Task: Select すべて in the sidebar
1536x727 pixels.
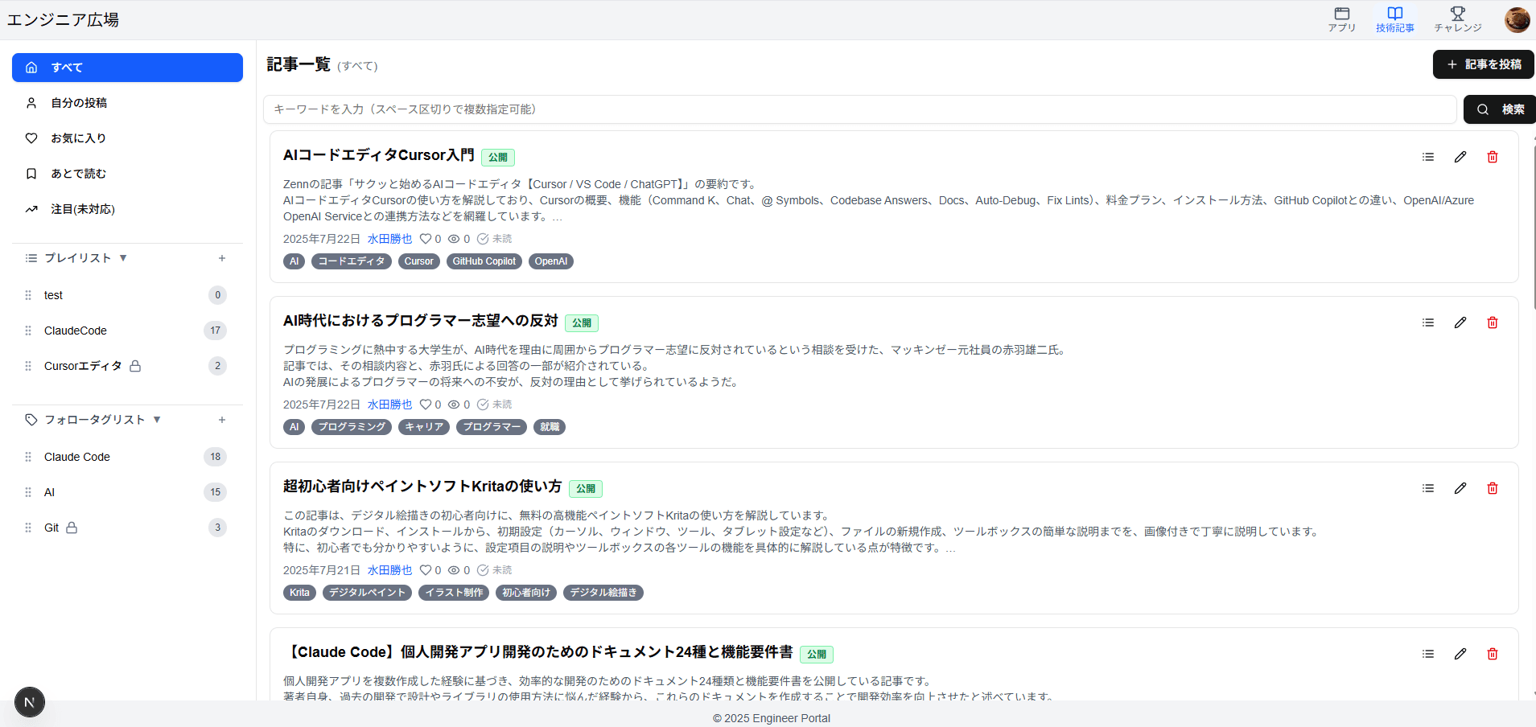Action: 127,68
